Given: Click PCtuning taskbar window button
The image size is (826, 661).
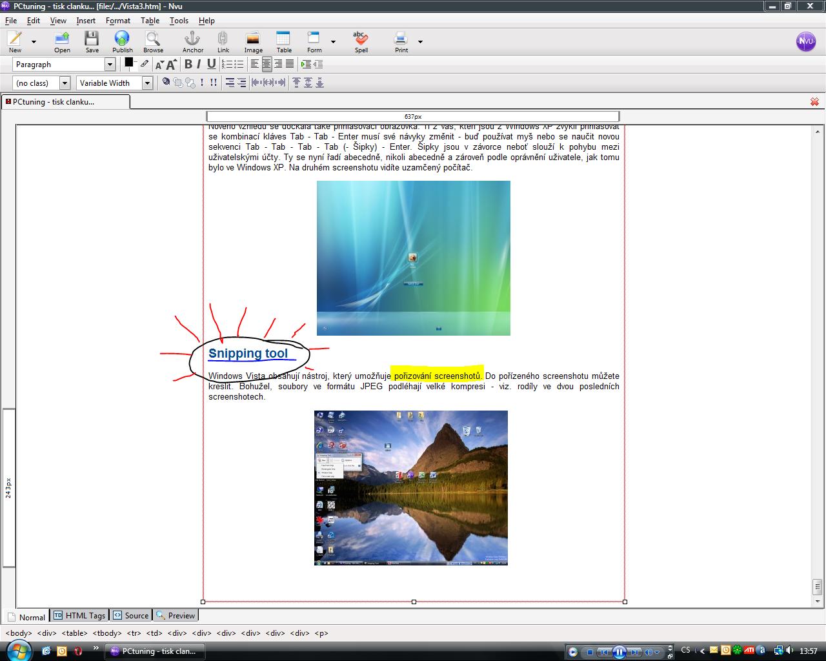Looking at the screenshot, I should pos(155,651).
